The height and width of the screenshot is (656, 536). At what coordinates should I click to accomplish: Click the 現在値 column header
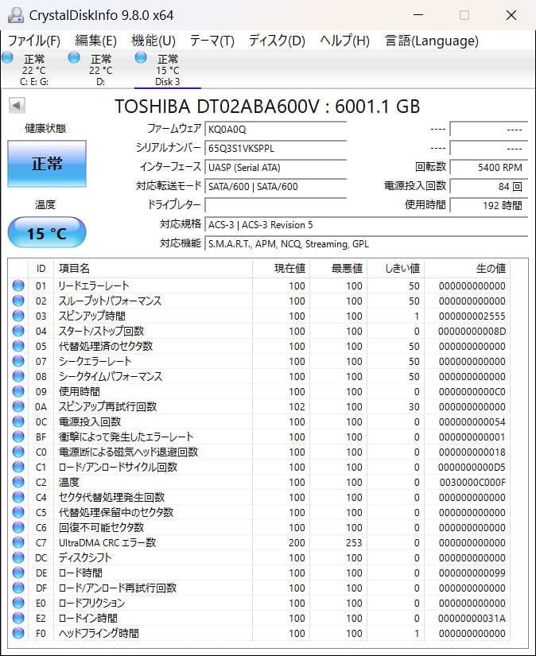[282, 268]
